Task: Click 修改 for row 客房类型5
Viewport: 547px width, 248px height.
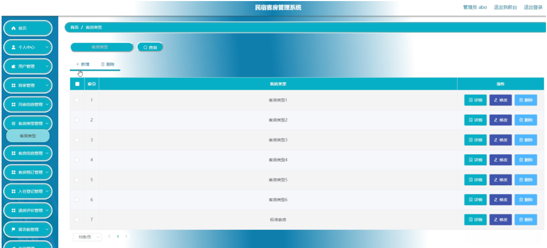Action: [501, 180]
